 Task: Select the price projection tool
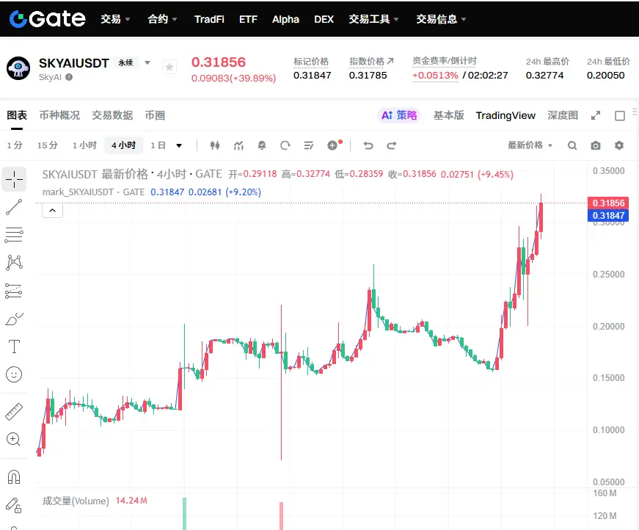click(14, 291)
